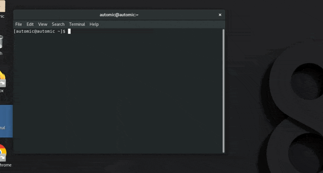Close the automic@automic terminal window
Image resolution: width=323 pixels, height=173 pixels.
point(220,15)
